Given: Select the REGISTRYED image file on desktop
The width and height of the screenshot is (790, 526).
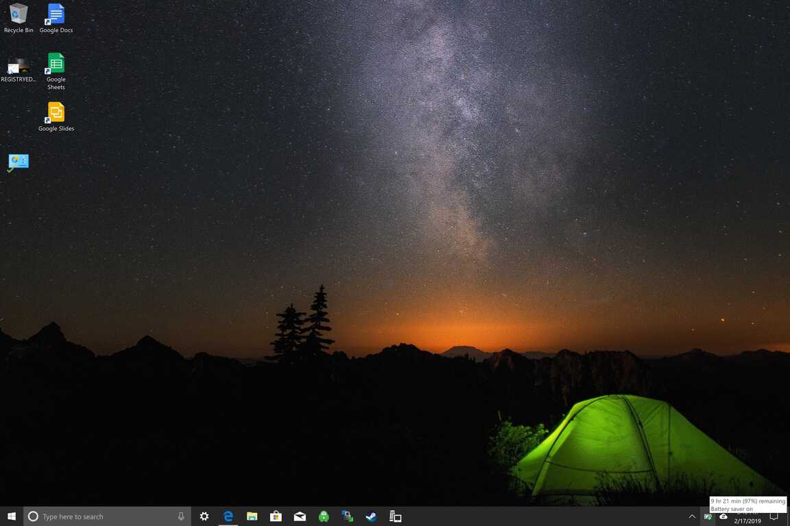Looking at the screenshot, I should pyautogui.click(x=19, y=67).
